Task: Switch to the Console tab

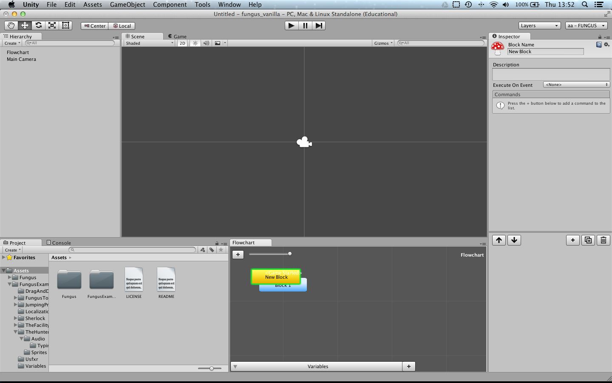Action: point(59,243)
